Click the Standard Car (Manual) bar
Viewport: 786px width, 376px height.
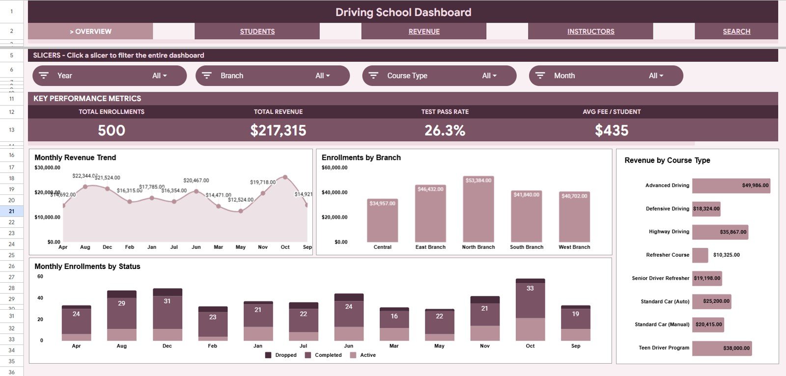point(708,324)
